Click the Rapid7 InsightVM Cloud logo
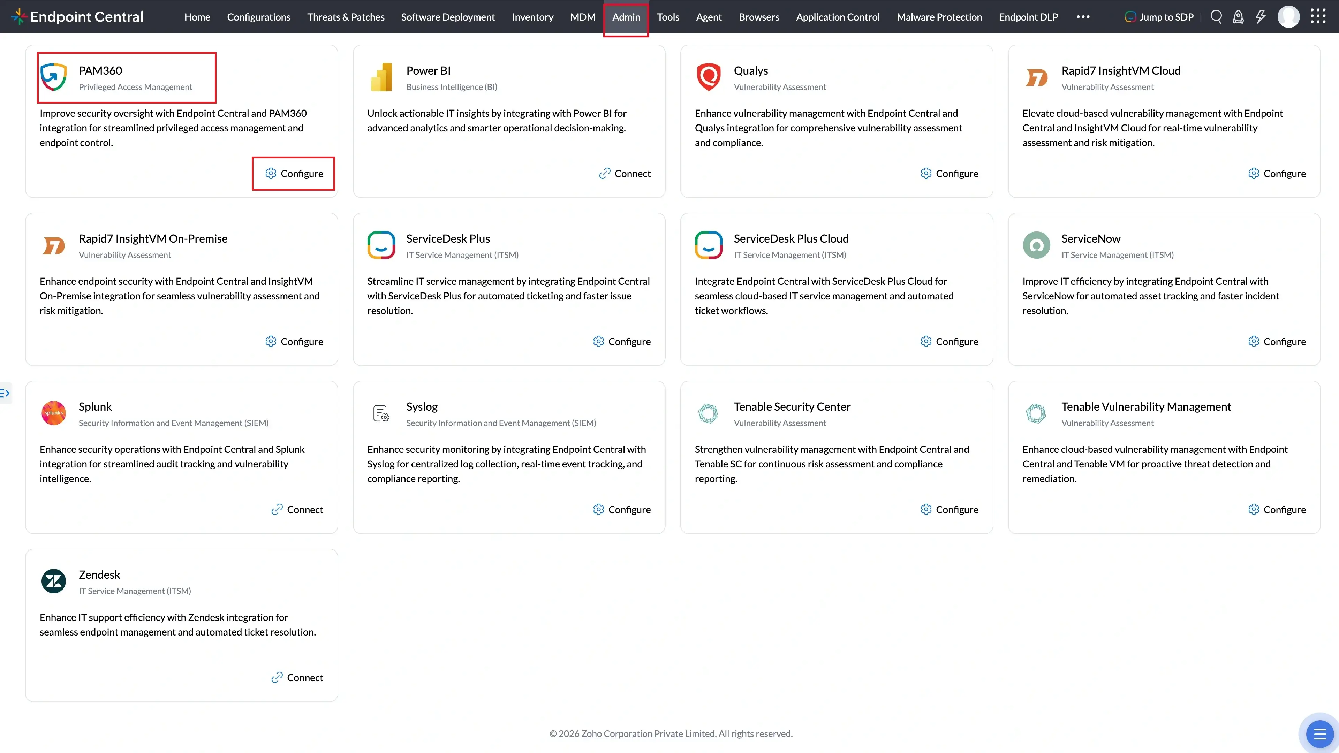Image resolution: width=1339 pixels, height=753 pixels. tap(1036, 77)
